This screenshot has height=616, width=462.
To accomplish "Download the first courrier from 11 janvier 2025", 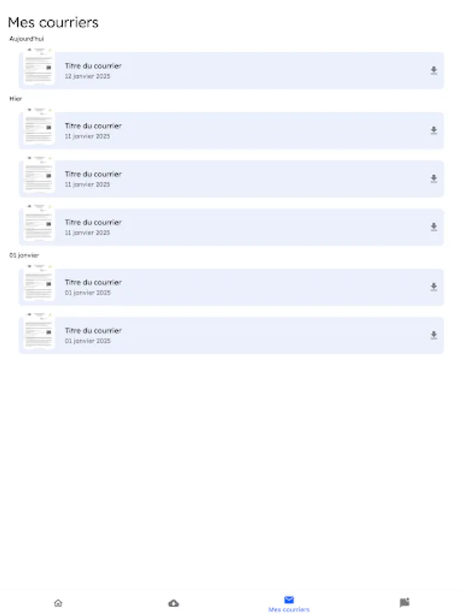I will (x=433, y=131).
